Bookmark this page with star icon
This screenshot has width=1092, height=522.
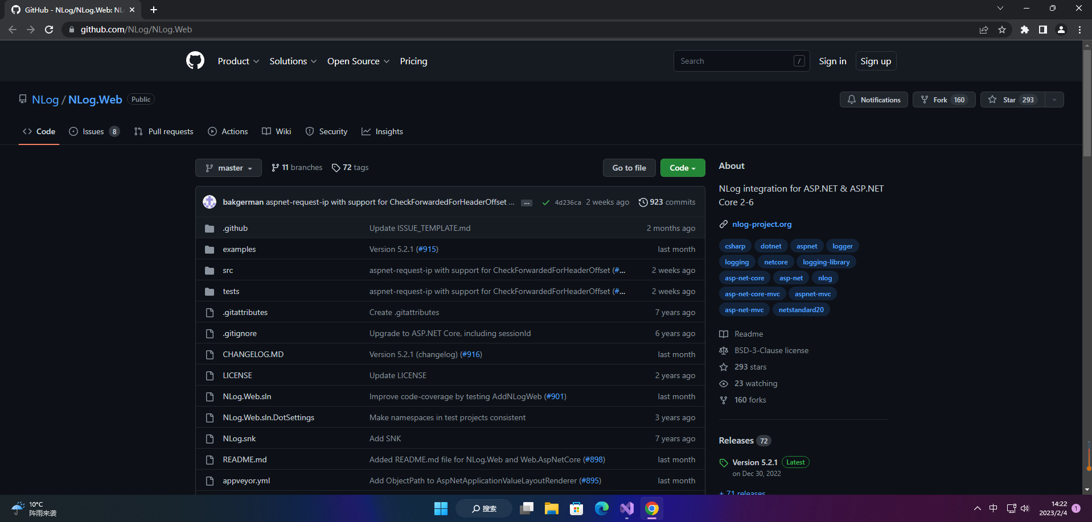click(1002, 30)
